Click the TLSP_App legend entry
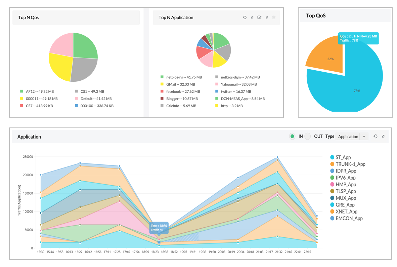 coord(343,191)
